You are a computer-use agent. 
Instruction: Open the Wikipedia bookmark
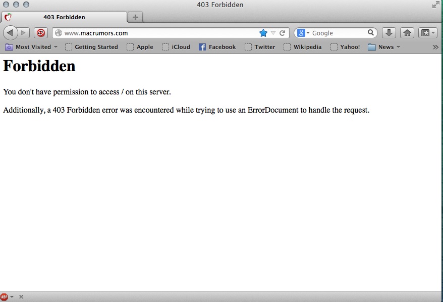303,47
